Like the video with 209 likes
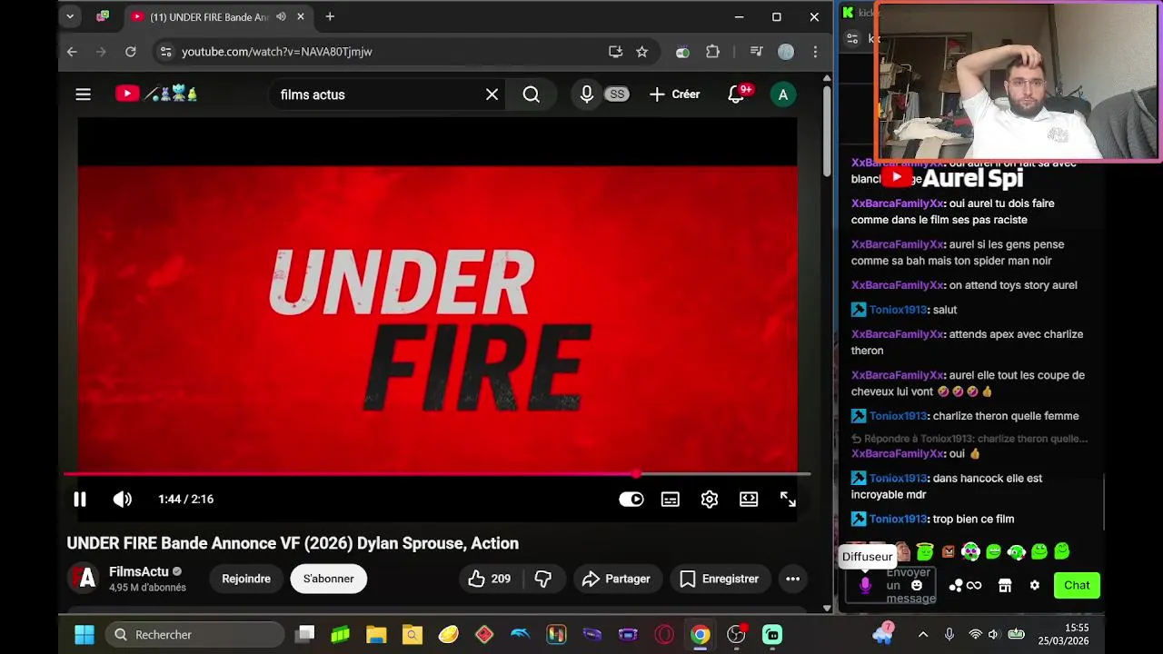 coord(489,579)
